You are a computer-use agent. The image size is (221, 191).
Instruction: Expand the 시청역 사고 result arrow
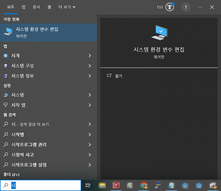point(90,155)
